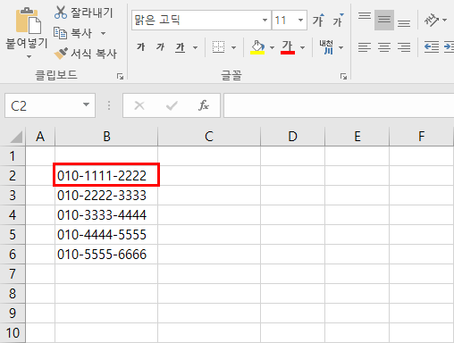
Task: Select cell containing 010-5555-6666
Action: click(106, 254)
